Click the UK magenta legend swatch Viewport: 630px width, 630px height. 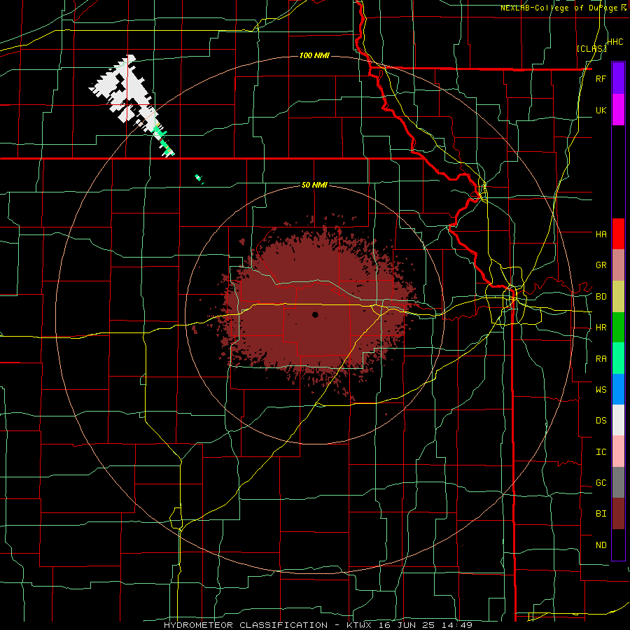point(618,110)
